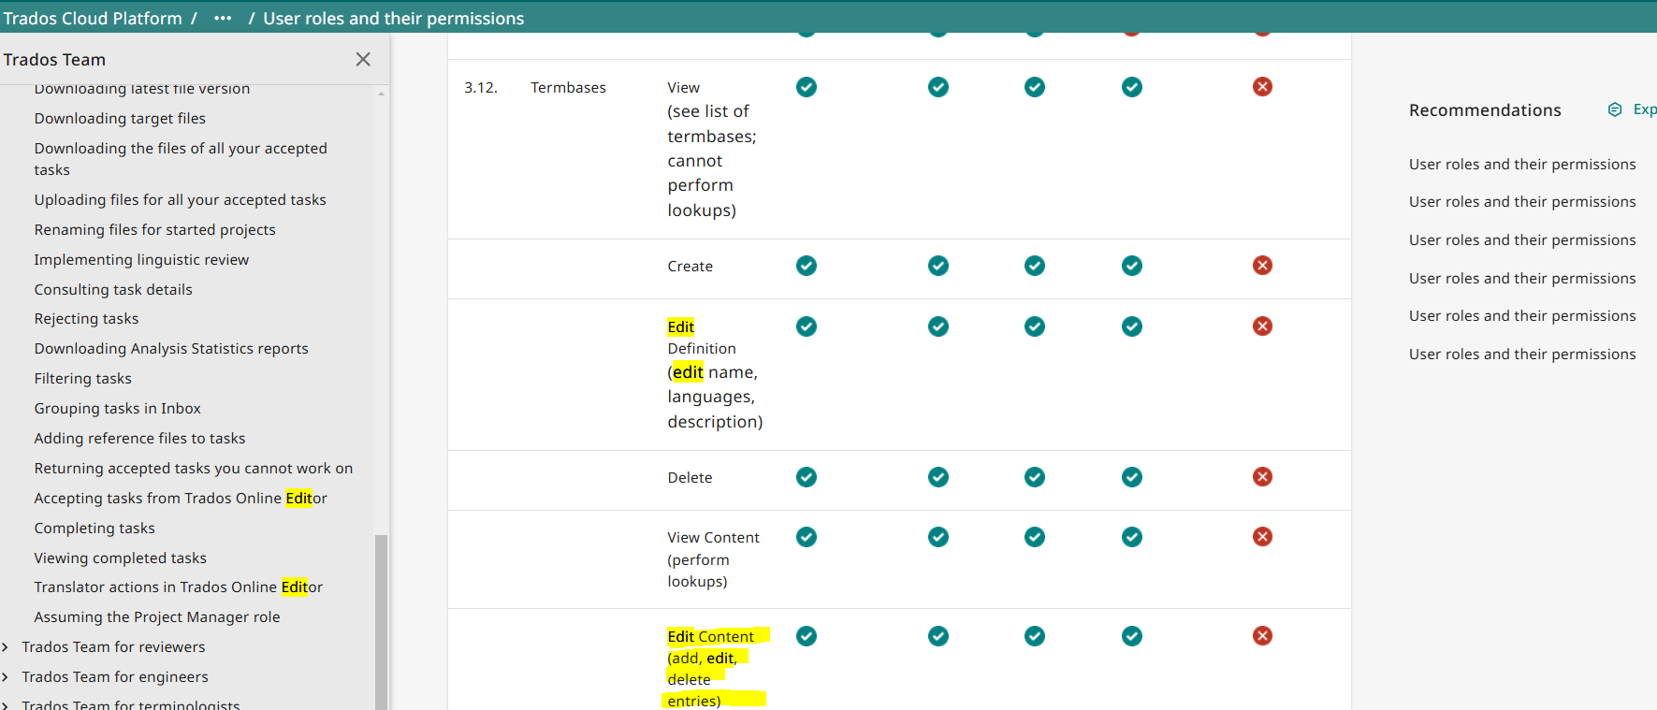This screenshot has height=710, width=1657.
Task: Click fourth green check in Edit Content row
Action: [1132, 636]
